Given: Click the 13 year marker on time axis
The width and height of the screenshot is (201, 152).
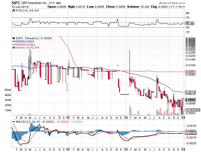Looking at the screenshot, I should pos(127,117).
